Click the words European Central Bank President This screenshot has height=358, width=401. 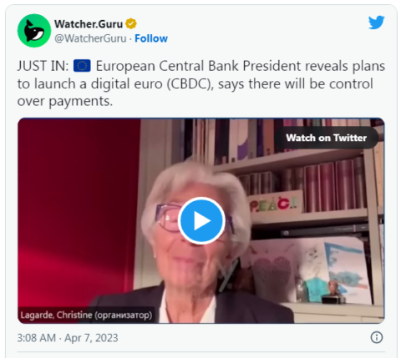(x=198, y=66)
